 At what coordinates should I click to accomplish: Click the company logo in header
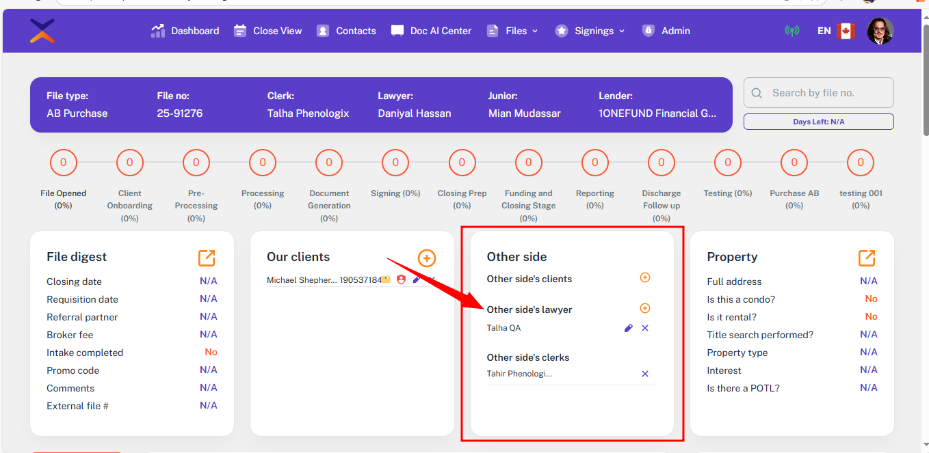click(x=42, y=31)
